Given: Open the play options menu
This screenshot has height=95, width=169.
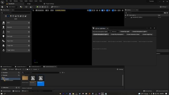Looking at the screenshot, I should coord(48,7).
